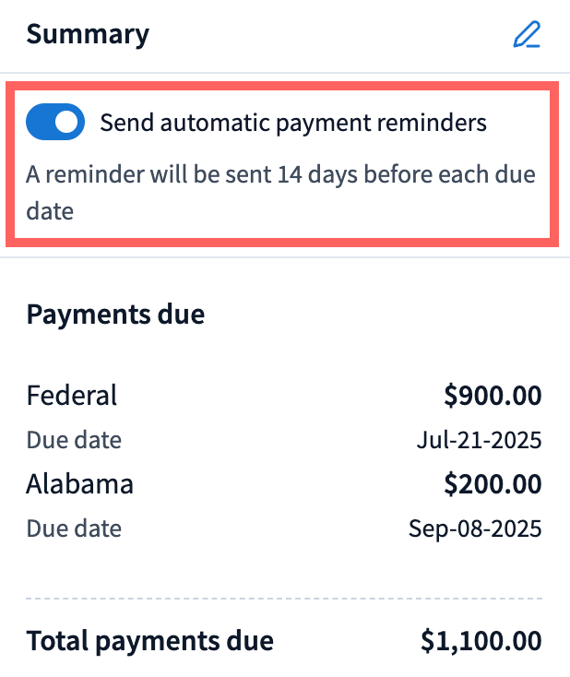This screenshot has height=677, width=570.
Task: Click the Due date label under Federal
Action: 74,439
